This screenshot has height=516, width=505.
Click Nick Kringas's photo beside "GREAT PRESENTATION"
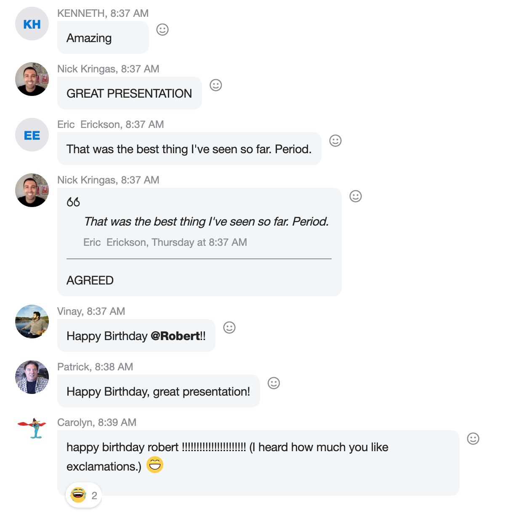click(x=32, y=79)
